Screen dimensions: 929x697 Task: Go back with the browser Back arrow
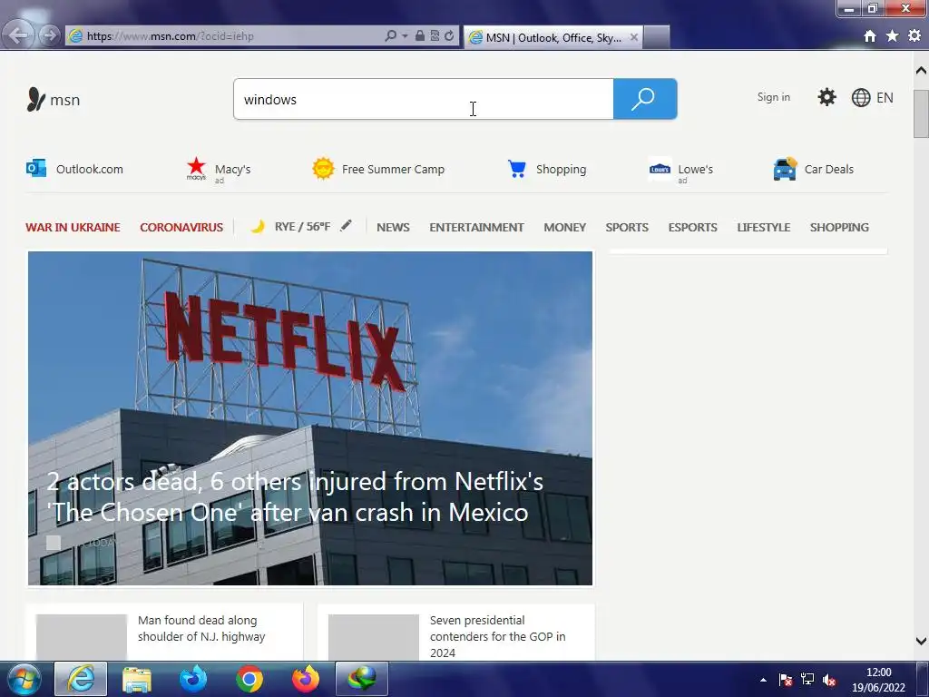coord(18,35)
